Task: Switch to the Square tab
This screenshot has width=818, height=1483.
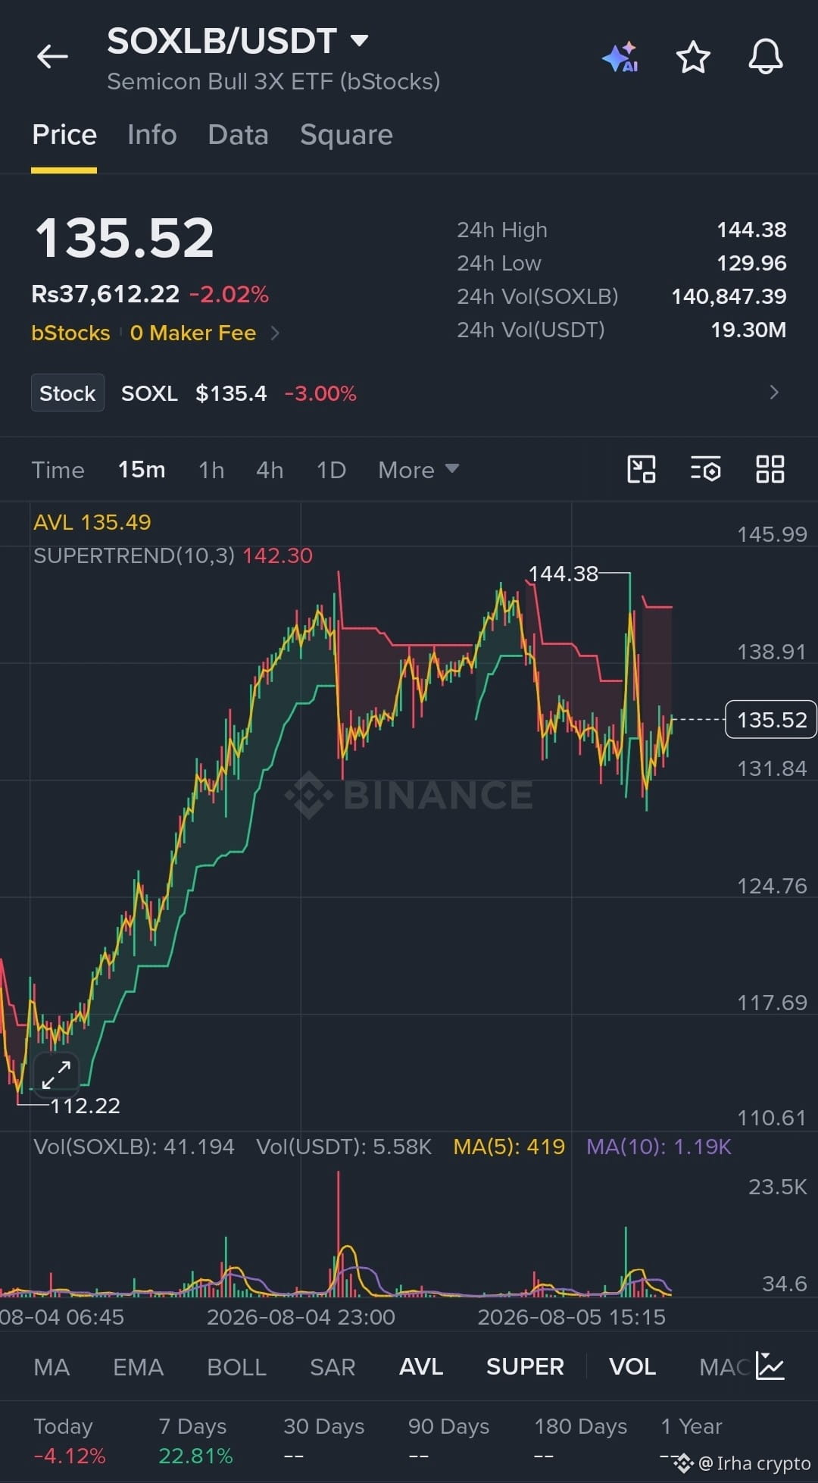Action: (x=346, y=134)
